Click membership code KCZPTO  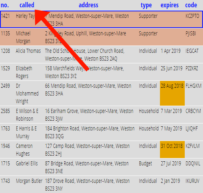point(192,16)
